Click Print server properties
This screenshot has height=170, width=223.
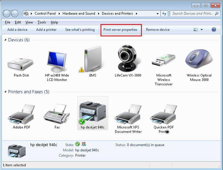(120, 30)
